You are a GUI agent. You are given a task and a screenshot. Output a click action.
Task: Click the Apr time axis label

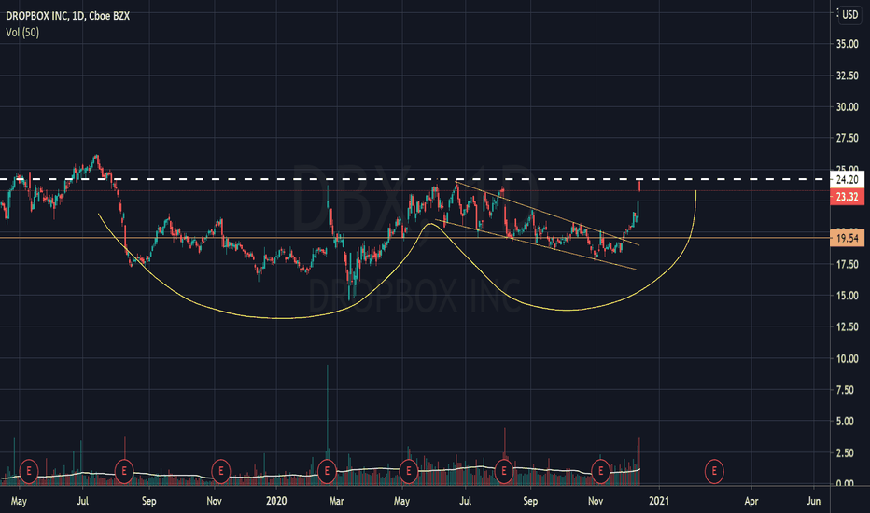point(751,502)
